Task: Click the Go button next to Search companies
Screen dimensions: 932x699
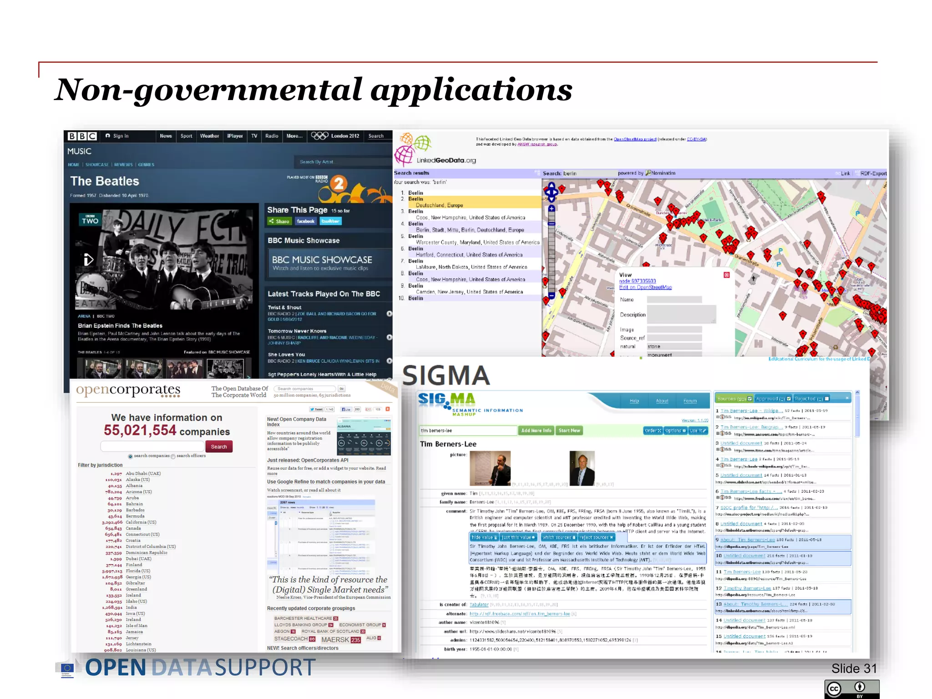Action: [x=342, y=389]
